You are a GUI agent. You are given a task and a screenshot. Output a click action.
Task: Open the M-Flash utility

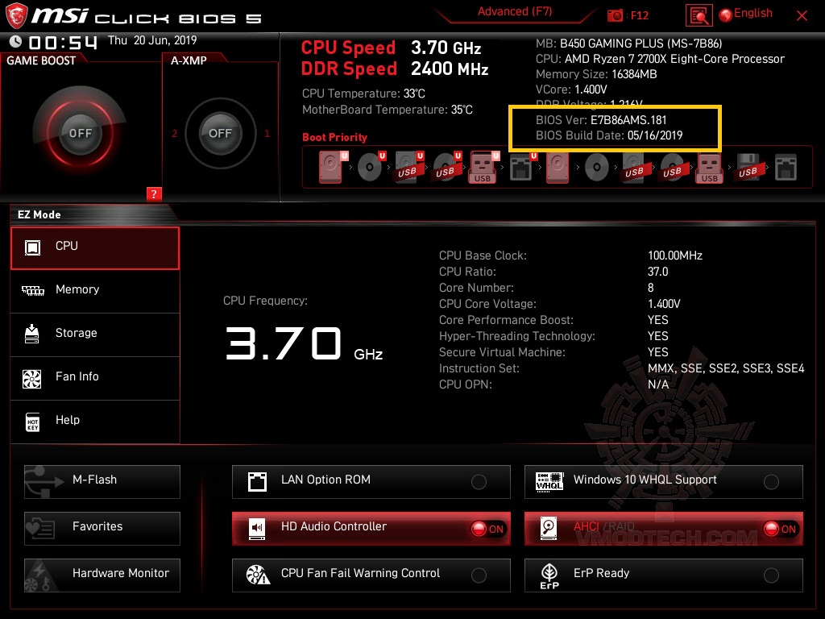(102, 482)
